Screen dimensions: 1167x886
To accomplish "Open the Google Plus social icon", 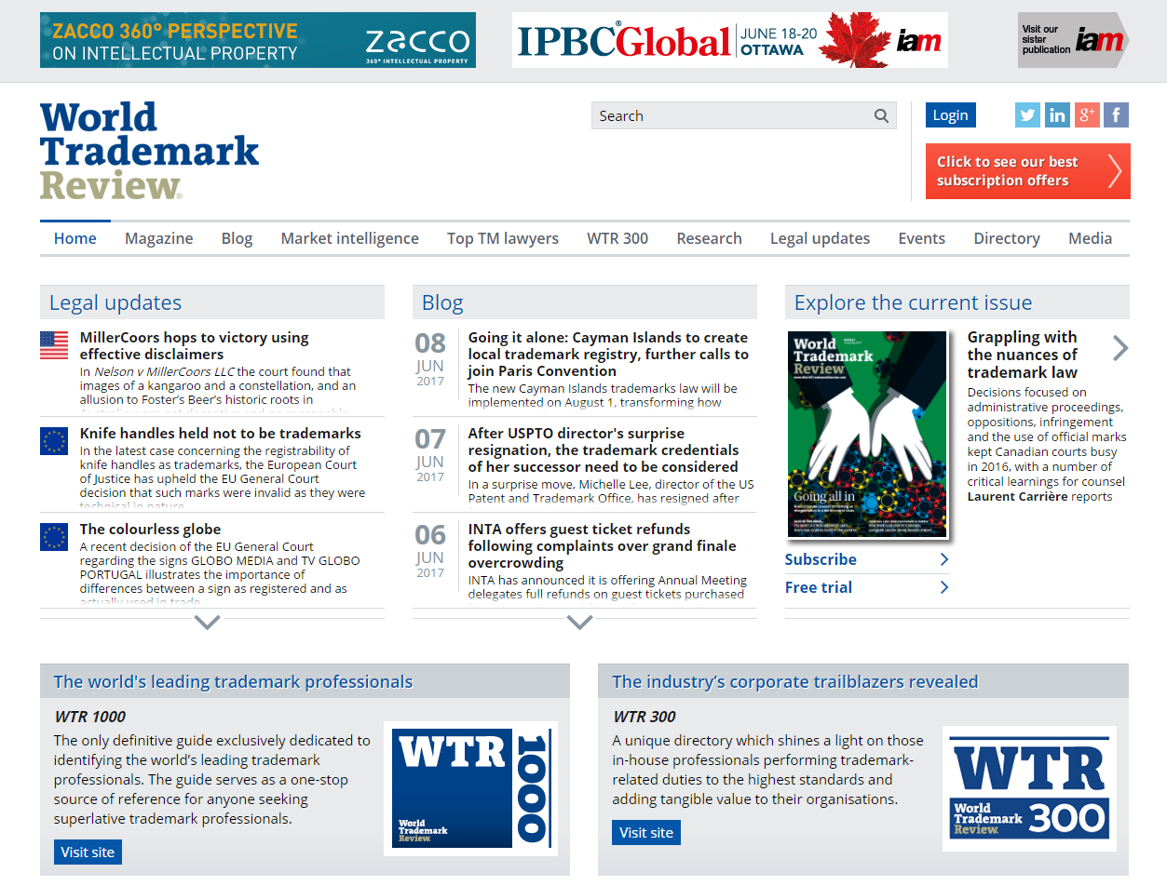I will tap(1087, 115).
